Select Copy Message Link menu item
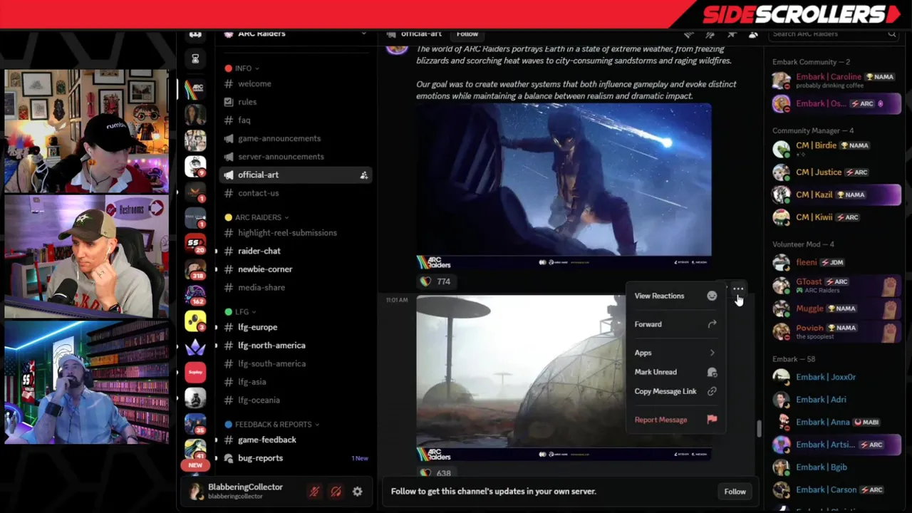The height and width of the screenshot is (513, 912). pos(675,391)
